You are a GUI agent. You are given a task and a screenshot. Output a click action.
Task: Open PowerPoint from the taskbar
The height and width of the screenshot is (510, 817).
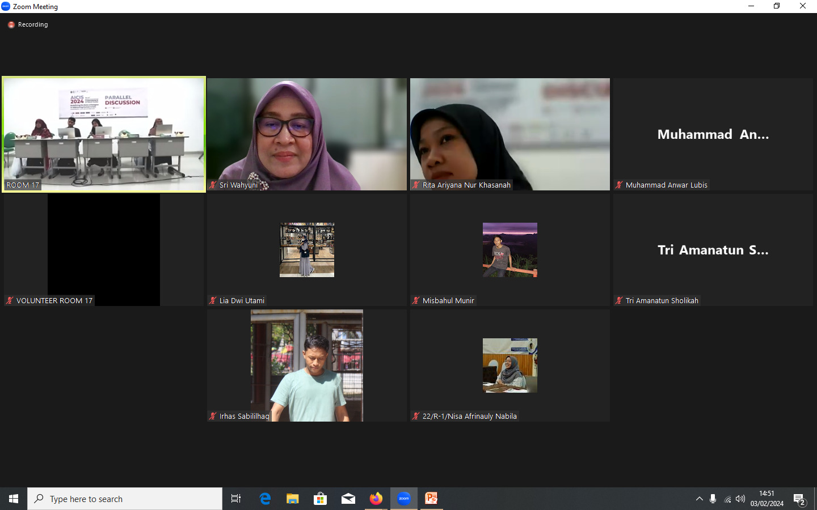(432, 499)
